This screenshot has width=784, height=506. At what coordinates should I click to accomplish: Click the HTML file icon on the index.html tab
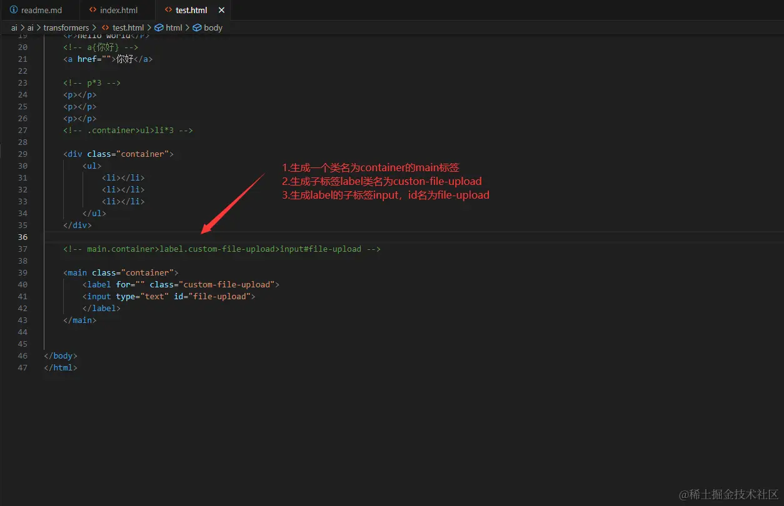coord(93,10)
